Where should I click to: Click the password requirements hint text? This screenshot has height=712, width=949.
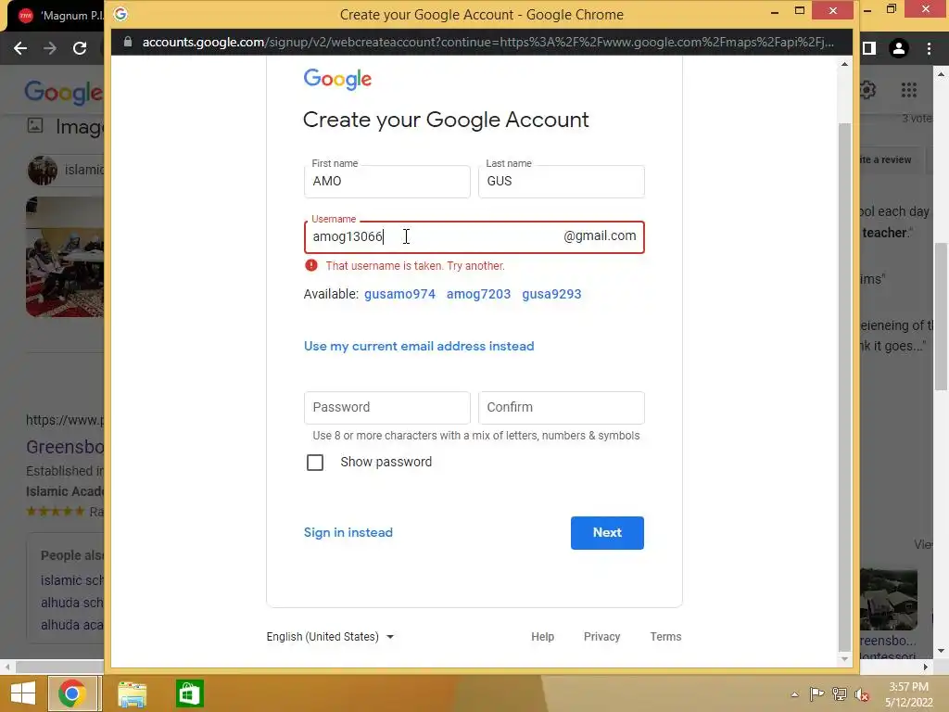click(475, 436)
